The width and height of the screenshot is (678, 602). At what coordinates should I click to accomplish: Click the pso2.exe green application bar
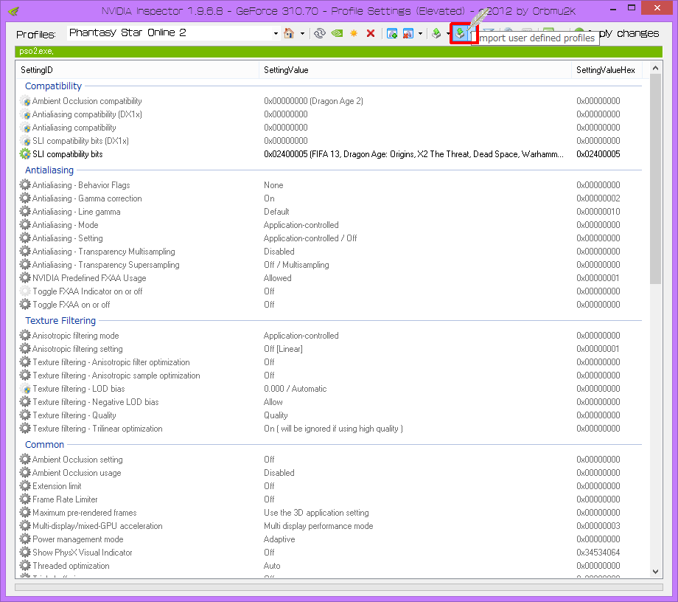[338, 51]
